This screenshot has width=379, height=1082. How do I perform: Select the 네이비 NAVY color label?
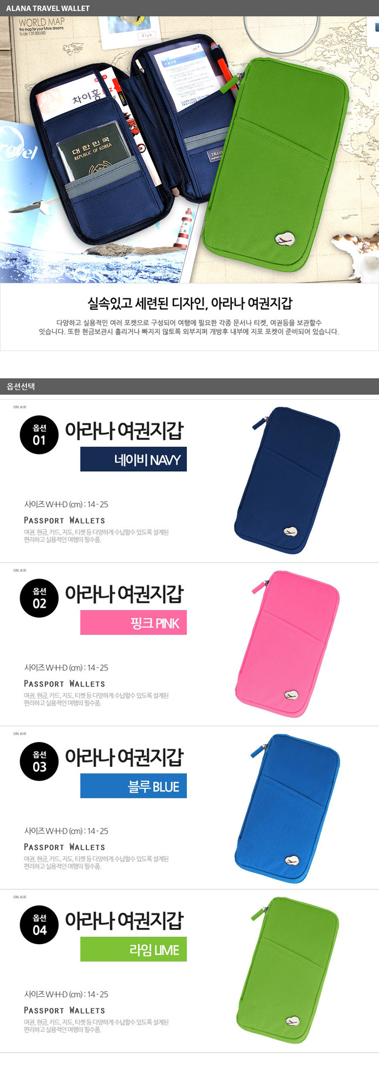(x=133, y=459)
